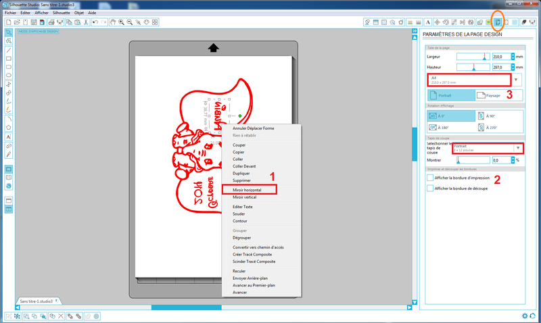Select the Eraser tool
This screenshot has height=323, width=541.
(9, 146)
